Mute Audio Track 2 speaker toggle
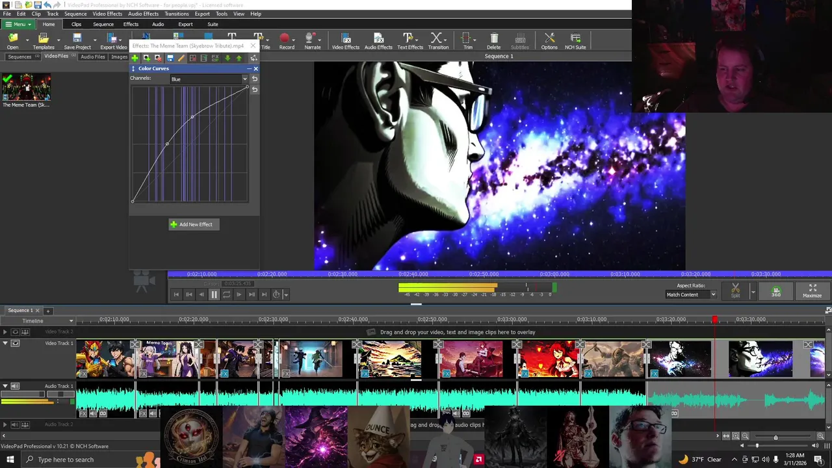This screenshot has height=468, width=832. point(15,424)
